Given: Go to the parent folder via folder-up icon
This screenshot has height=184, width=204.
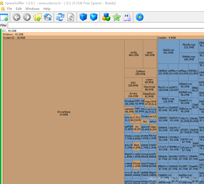Looking at the screenshot, I should click(37, 17).
